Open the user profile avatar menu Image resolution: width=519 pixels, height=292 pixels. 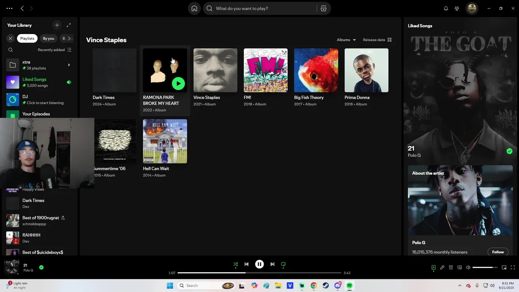click(x=472, y=9)
